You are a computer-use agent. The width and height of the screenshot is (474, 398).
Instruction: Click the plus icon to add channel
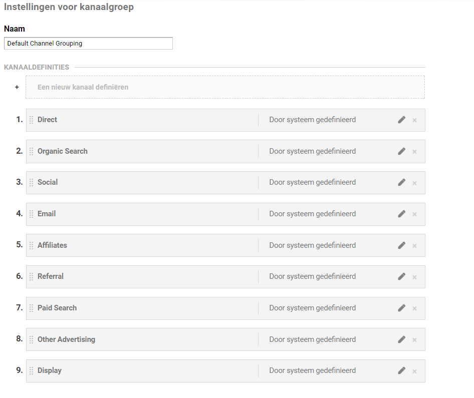17,87
